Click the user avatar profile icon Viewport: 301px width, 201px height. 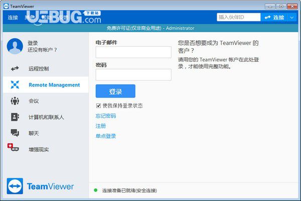[x=15, y=46]
